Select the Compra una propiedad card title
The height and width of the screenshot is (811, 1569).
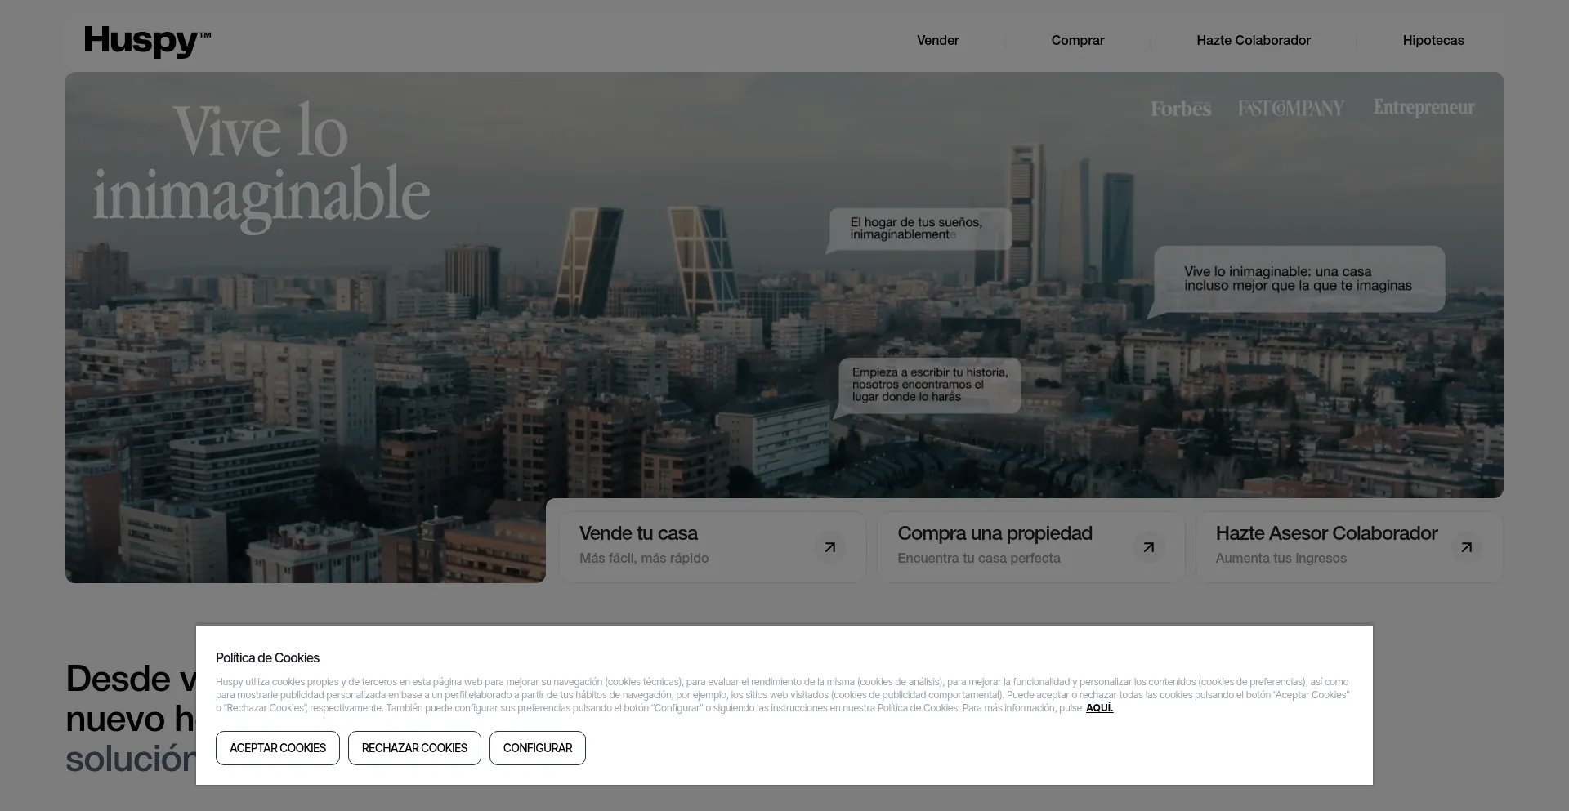click(x=995, y=533)
